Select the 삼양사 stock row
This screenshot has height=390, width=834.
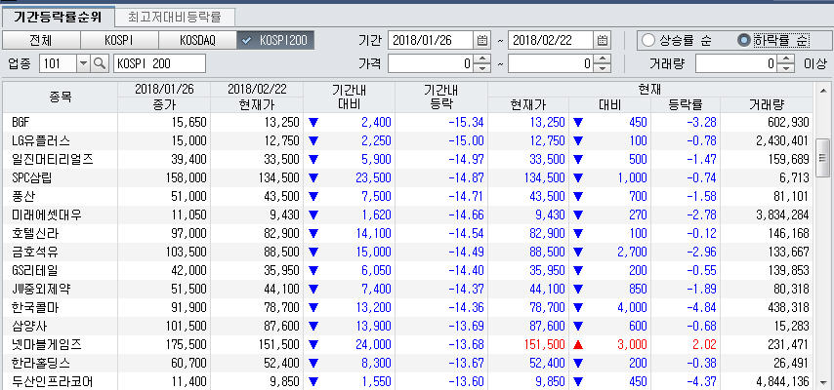(x=408, y=326)
